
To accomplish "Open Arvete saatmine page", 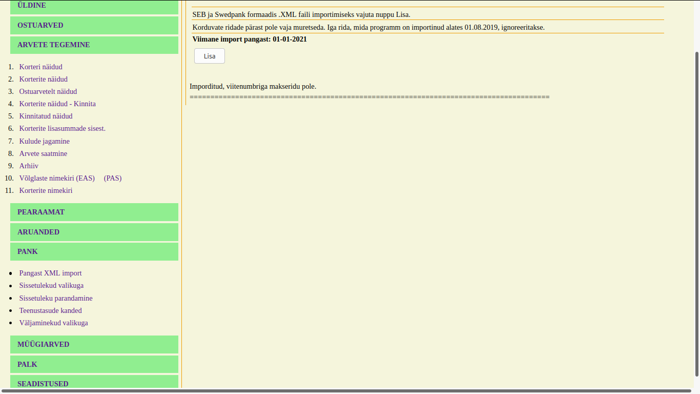I will pos(43,153).
